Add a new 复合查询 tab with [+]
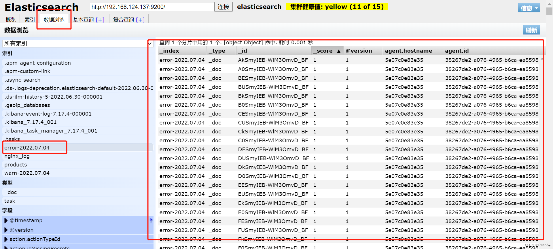This screenshot has height=249, width=553. pyautogui.click(x=140, y=20)
